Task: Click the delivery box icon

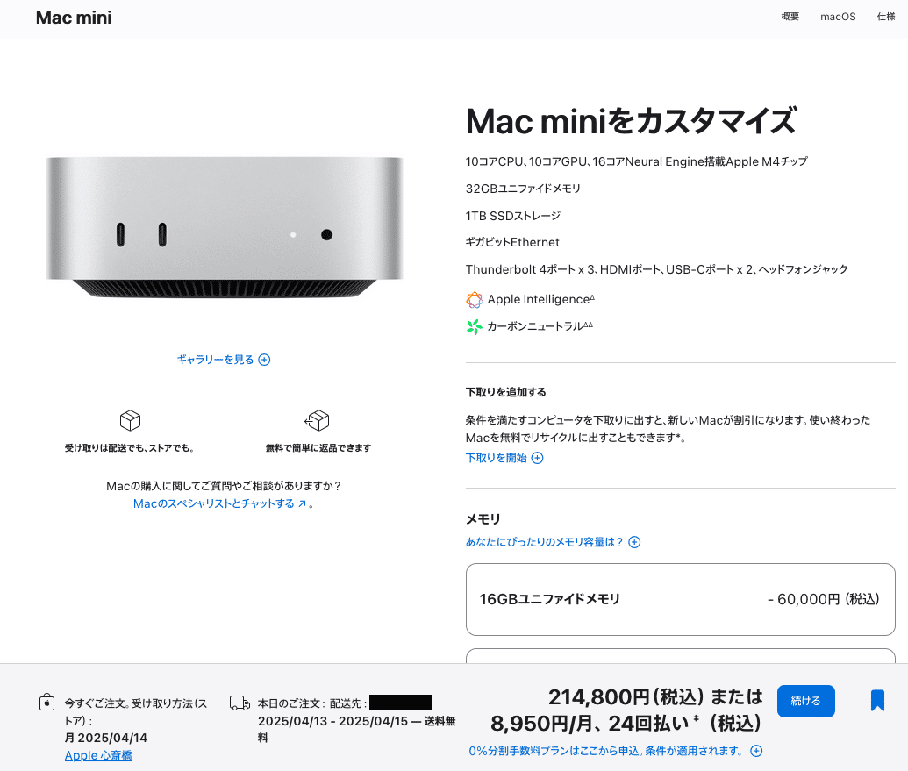Action: coord(131,420)
